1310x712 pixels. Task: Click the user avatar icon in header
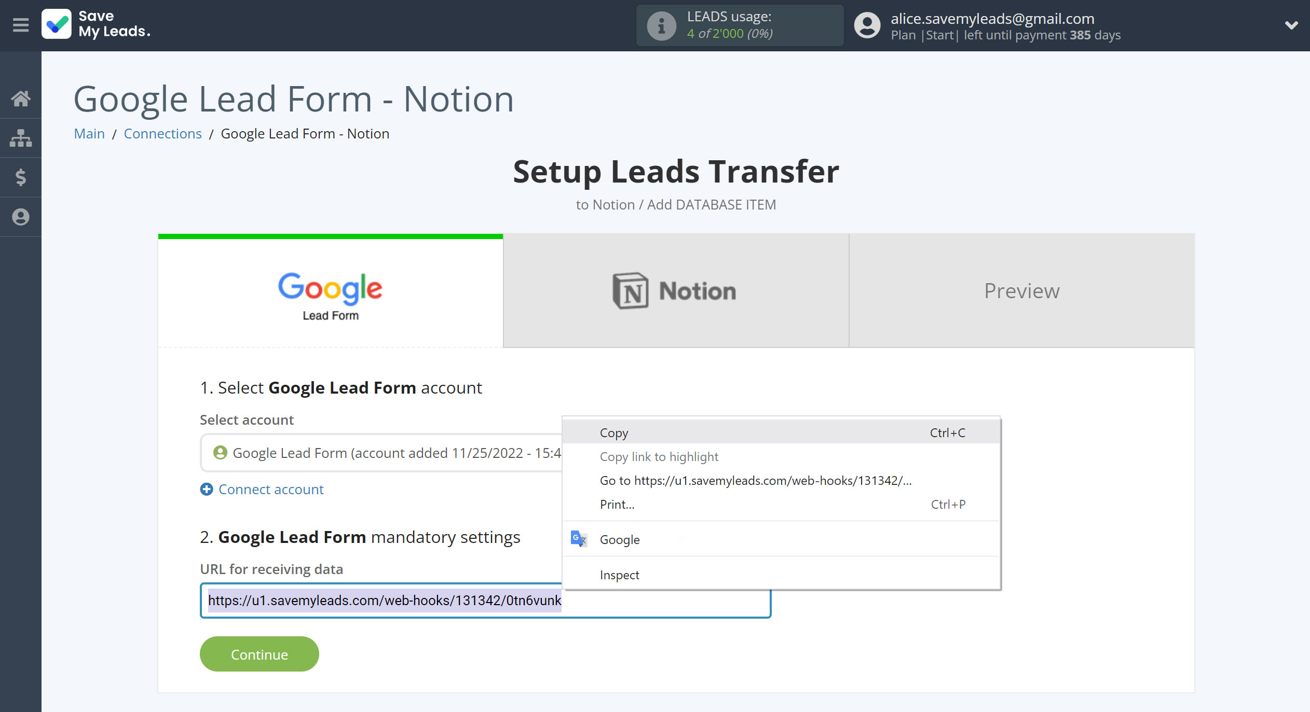pos(867,25)
